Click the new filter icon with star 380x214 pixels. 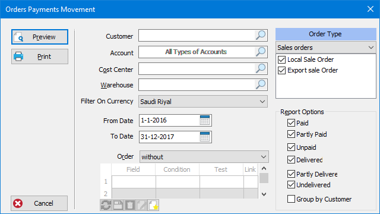[x=153, y=205]
